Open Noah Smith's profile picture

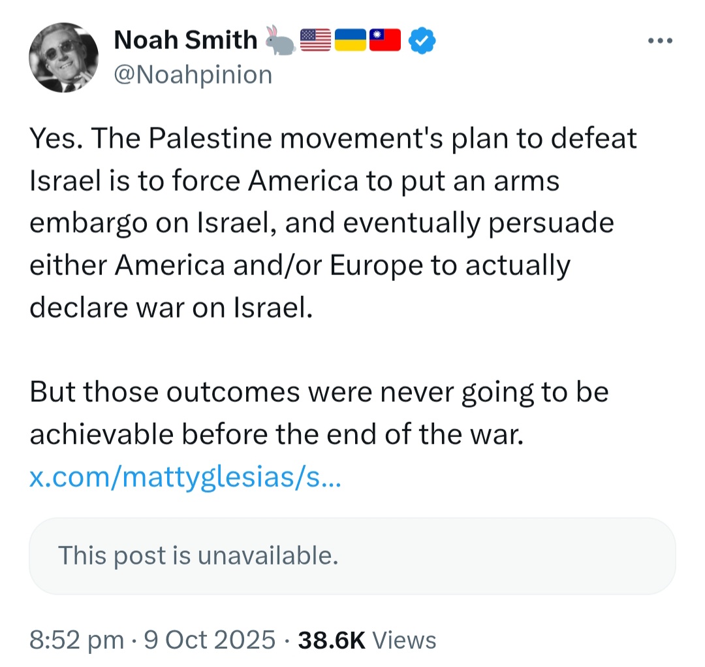(63, 57)
